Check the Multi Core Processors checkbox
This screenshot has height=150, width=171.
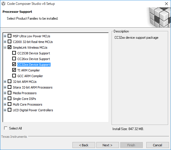[9, 104]
